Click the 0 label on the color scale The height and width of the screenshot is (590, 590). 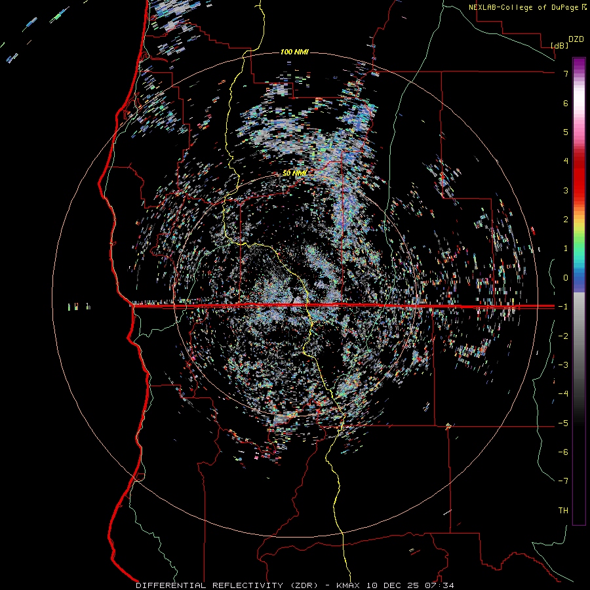pos(566,278)
